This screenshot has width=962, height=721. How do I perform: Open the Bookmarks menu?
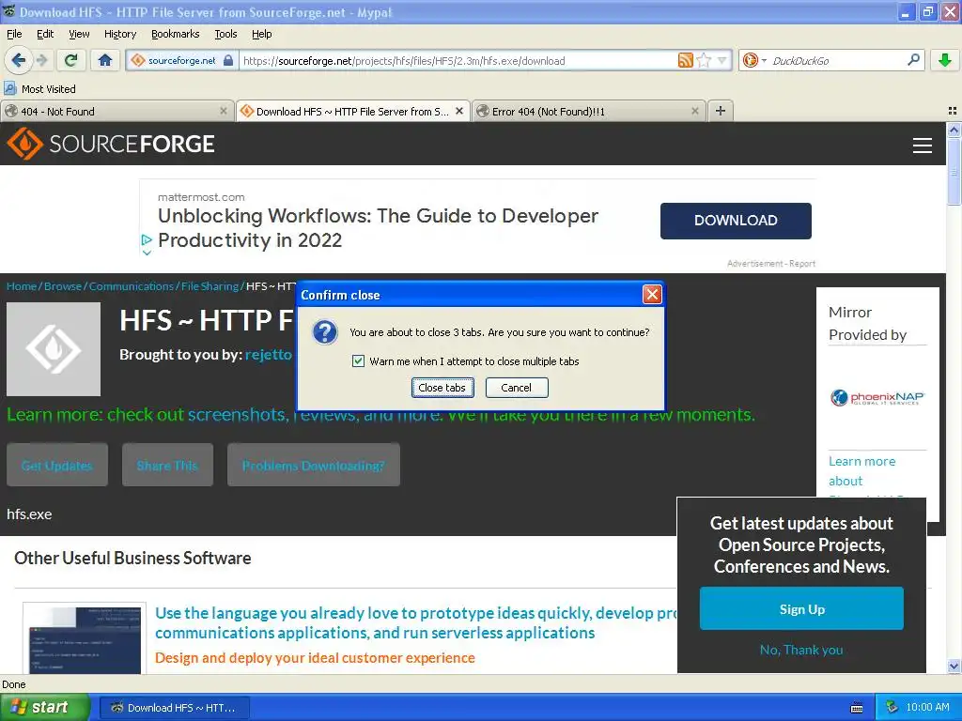click(175, 34)
